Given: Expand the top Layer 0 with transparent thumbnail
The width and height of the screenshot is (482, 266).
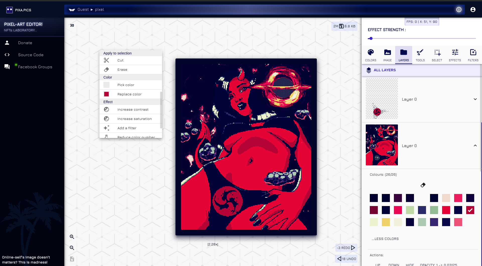Looking at the screenshot, I should point(475,99).
